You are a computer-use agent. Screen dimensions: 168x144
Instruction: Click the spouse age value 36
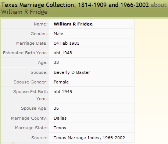(56, 108)
